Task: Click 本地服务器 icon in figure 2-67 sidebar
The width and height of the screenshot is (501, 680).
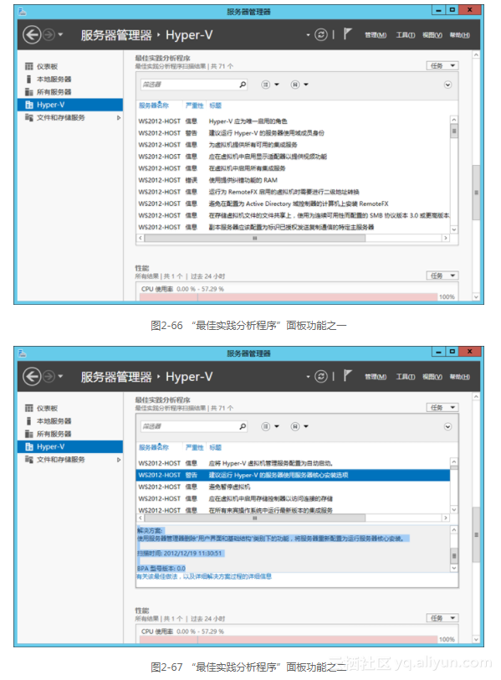Action: (29, 421)
